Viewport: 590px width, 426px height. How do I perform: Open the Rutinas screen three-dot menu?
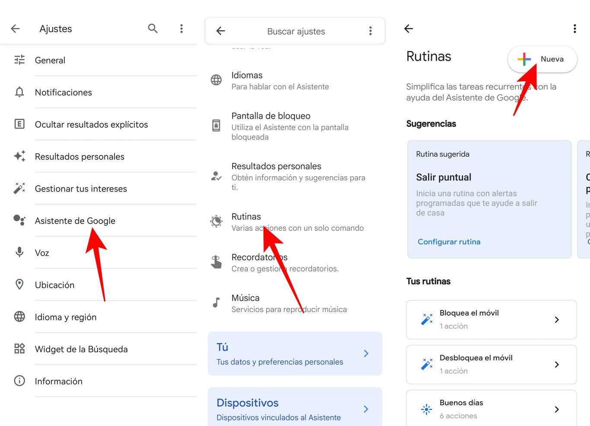pyautogui.click(x=574, y=28)
